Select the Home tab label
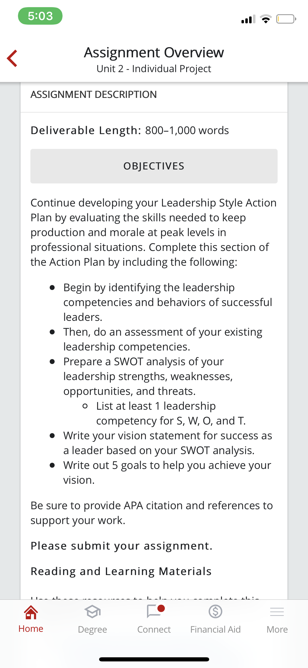 tap(31, 629)
